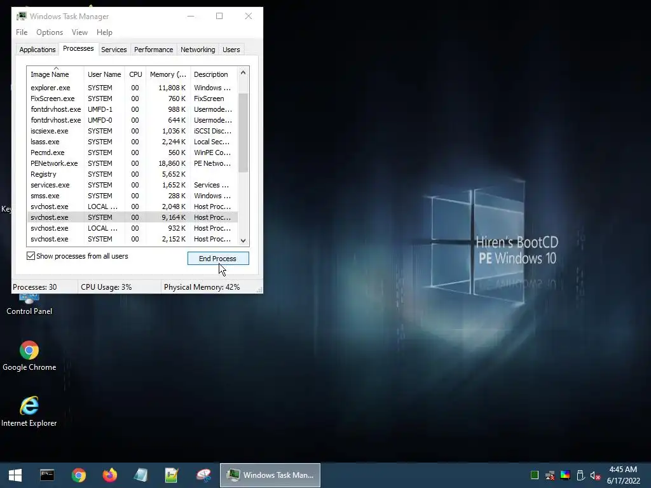651x488 pixels.
Task: Open the red-white utility taskbar icon
Action: [x=203, y=475]
